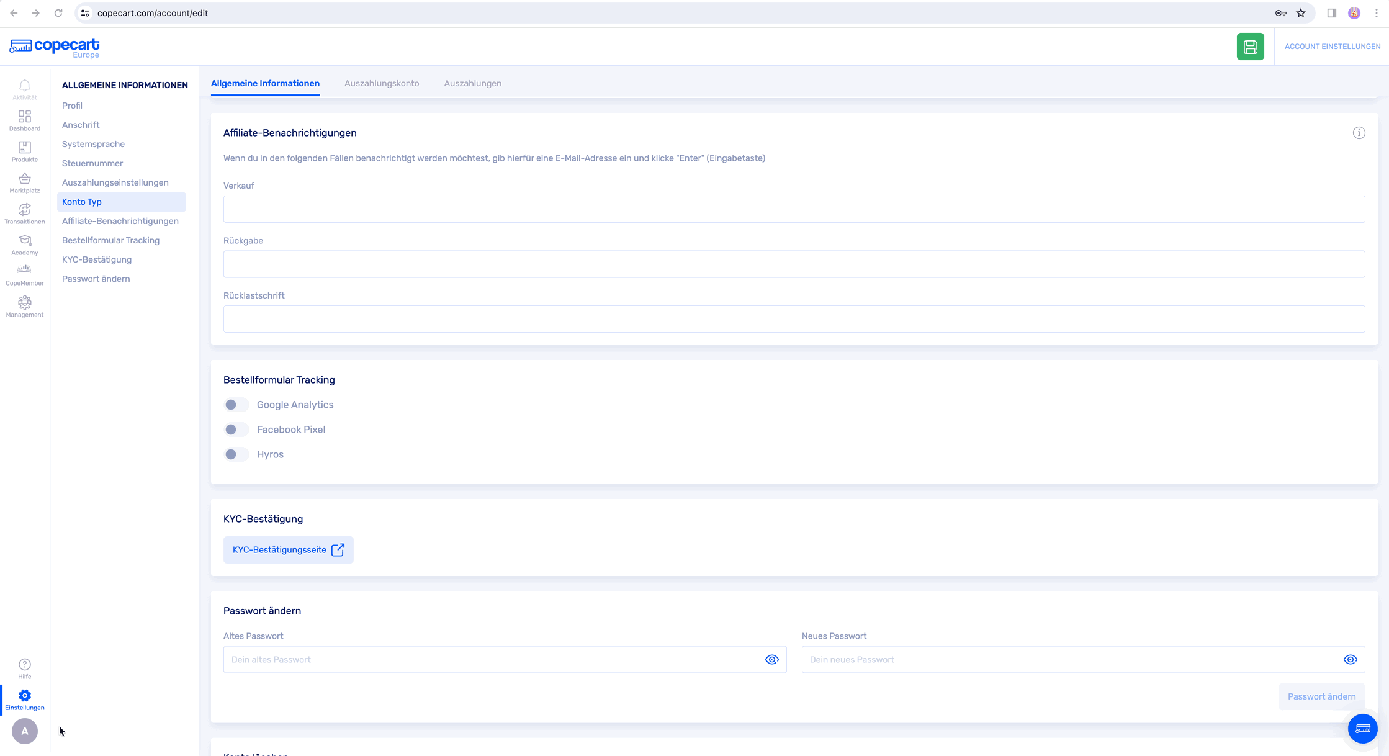The image size is (1389, 756).
Task: Open Transaktionen in the sidebar
Action: tap(25, 214)
